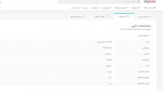Click the تخفیف‌ها و پیشنهادها icon
The height and width of the screenshot is (91, 163).
pyautogui.click(x=128, y=8)
